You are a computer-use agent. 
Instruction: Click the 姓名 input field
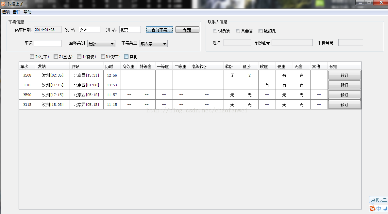pos(237,42)
